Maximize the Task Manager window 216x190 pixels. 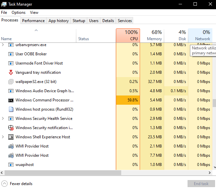[195, 4]
